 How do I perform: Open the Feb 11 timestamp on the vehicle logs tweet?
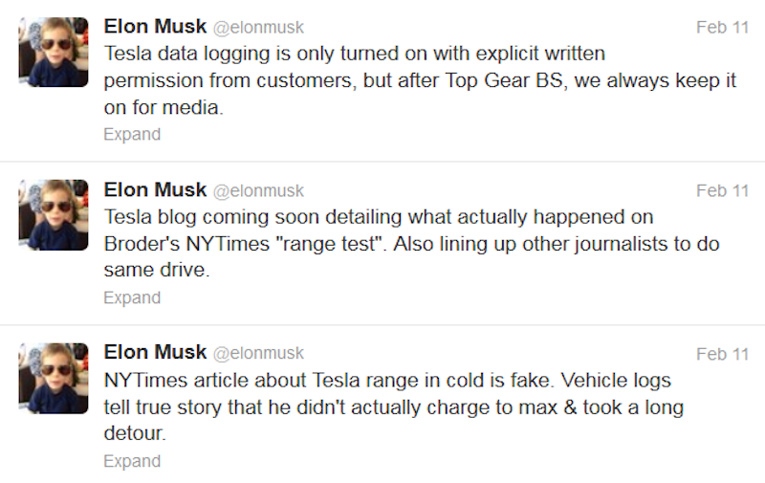coord(722,355)
